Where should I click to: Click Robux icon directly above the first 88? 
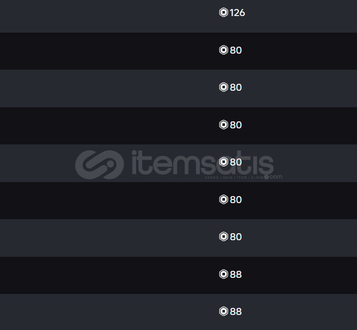click(x=223, y=237)
